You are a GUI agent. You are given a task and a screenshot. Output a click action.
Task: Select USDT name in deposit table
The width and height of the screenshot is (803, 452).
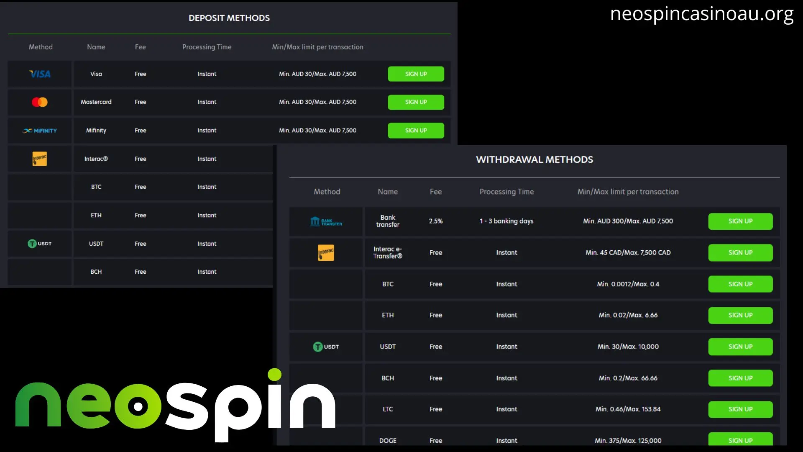click(96, 244)
